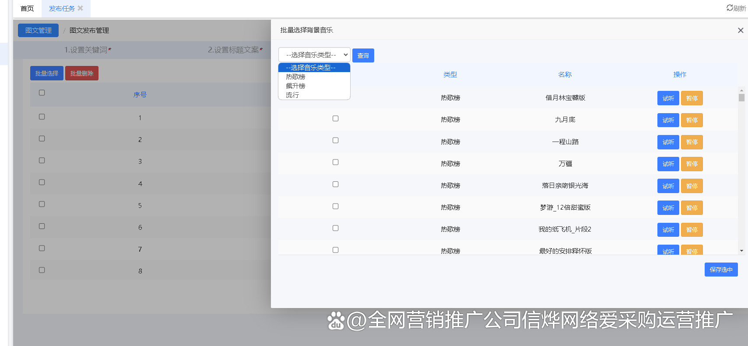Tick the checkbox for song 九月底
Image resolution: width=748 pixels, height=346 pixels.
point(335,118)
